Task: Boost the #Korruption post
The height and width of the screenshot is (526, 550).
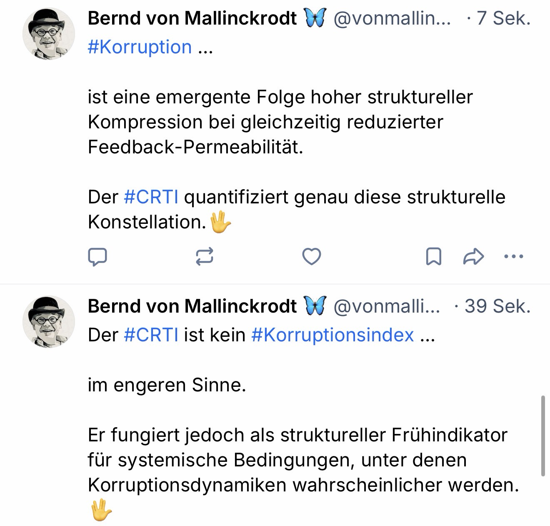Action: (205, 257)
